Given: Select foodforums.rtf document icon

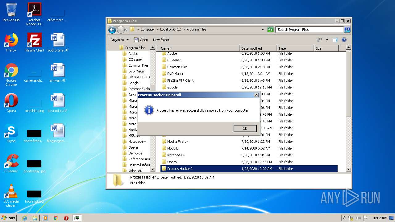Looking at the screenshot, I should click(x=58, y=43).
